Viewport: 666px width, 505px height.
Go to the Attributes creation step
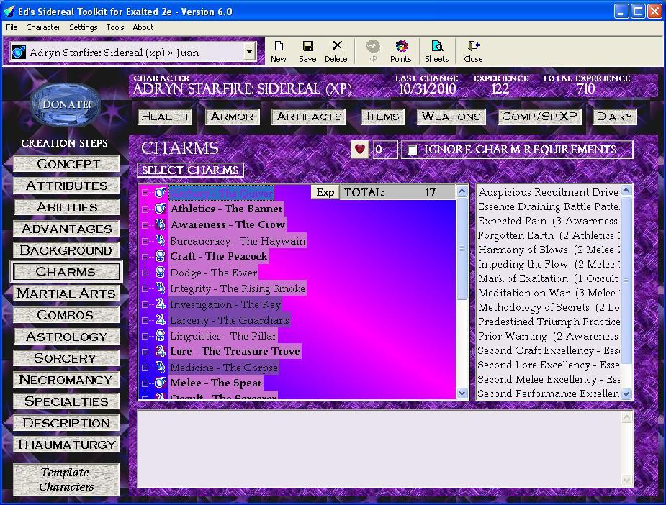coord(66,186)
